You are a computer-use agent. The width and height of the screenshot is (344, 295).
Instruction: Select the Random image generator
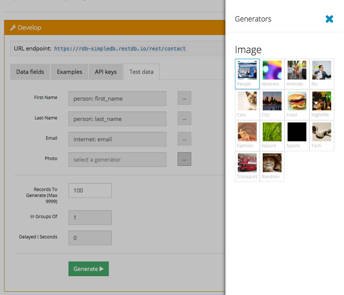(x=272, y=166)
